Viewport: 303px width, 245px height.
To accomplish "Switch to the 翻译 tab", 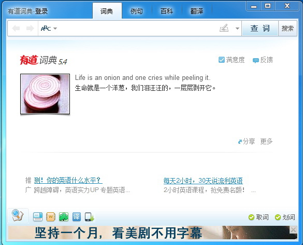I will (x=197, y=11).
